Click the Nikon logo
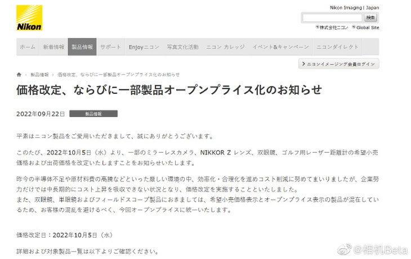This screenshot has width=411, height=259. pos(29,18)
